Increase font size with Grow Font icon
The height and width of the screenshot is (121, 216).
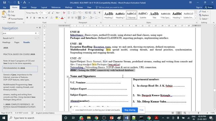tap(49, 13)
